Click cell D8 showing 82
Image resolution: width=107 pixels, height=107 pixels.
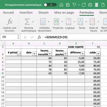pyautogui.click(x=60, y=70)
